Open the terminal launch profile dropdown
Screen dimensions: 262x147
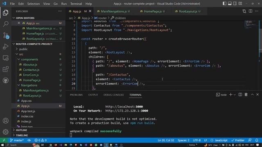[x=235, y=95]
